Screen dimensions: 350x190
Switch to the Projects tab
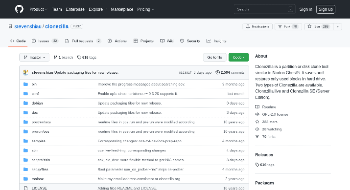143,41
